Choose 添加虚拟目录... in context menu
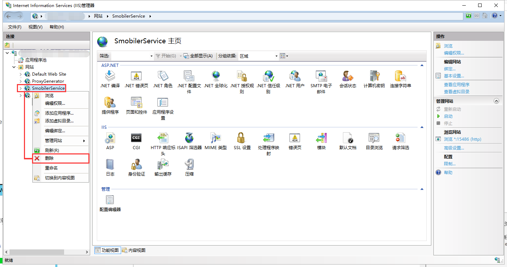The image size is (507, 267). click(x=61, y=121)
